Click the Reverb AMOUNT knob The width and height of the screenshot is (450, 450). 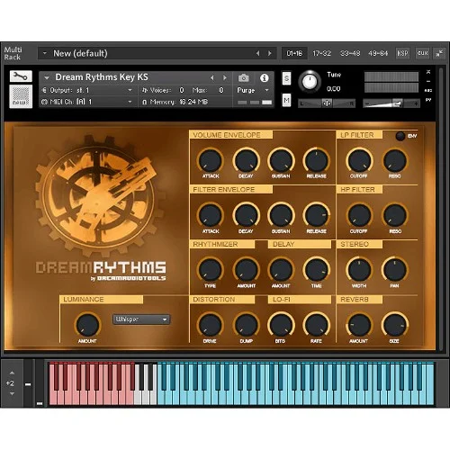(x=359, y=325)
